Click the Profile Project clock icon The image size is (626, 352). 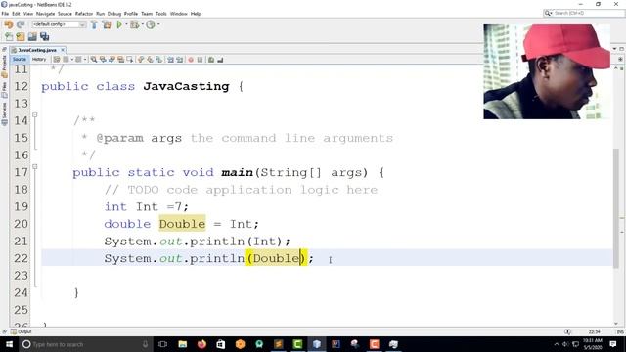pyautogui.click(x=151, y=24)
